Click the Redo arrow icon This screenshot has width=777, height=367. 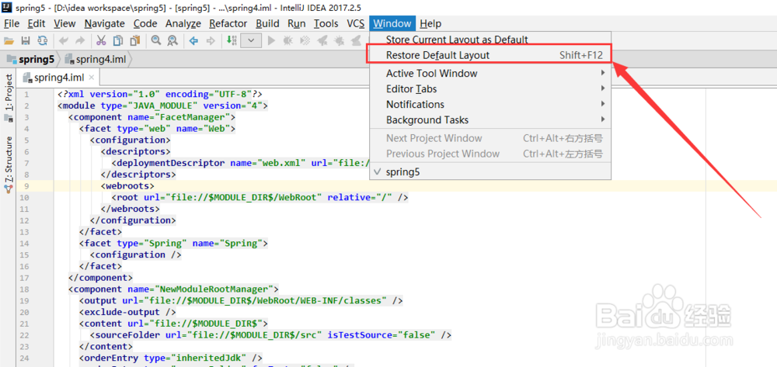(x=80, y=40)
